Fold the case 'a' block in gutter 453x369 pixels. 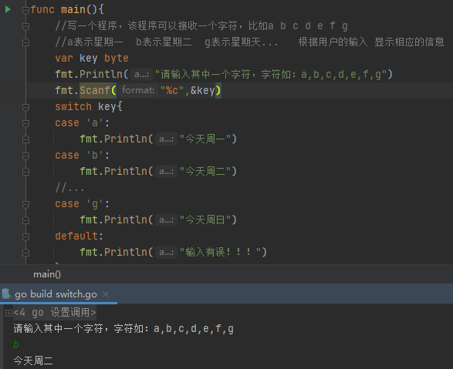coord(25,123)
